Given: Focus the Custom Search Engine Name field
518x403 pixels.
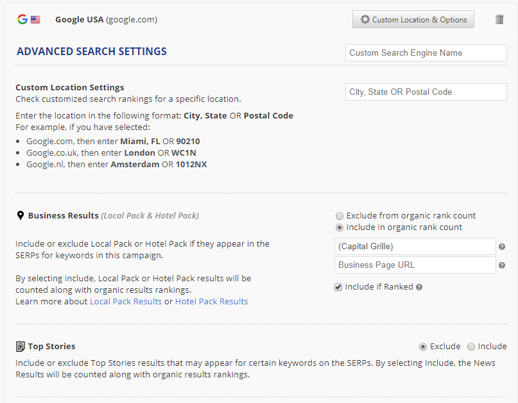Looking at the screenshot, I should point(426,53).
